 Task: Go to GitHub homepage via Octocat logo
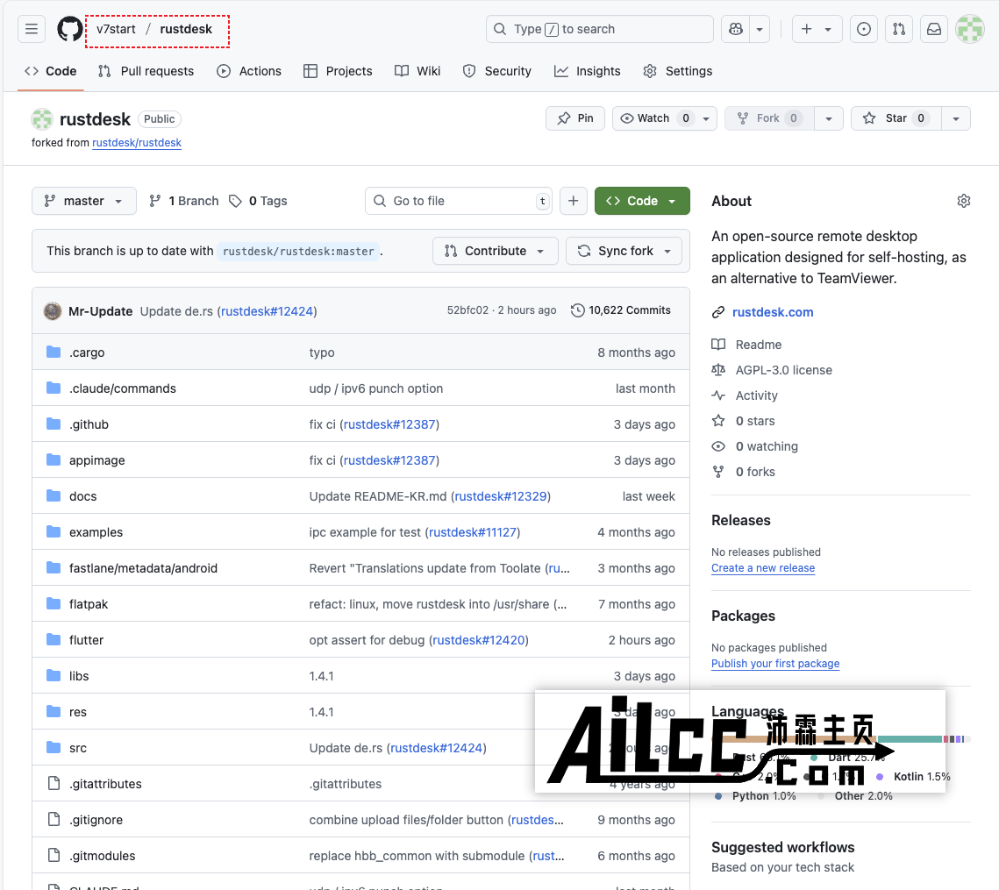(69, 29)
